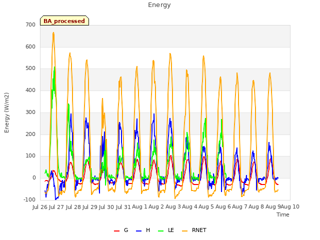Click the Aug 7 x-axis date label

[239, 206]
